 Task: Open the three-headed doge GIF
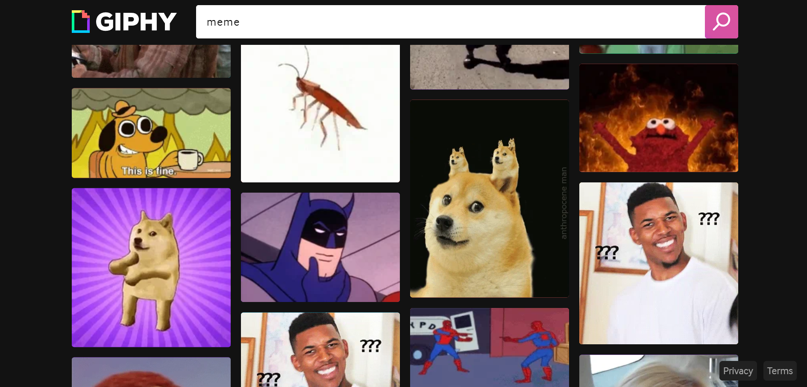pos(490,199)
